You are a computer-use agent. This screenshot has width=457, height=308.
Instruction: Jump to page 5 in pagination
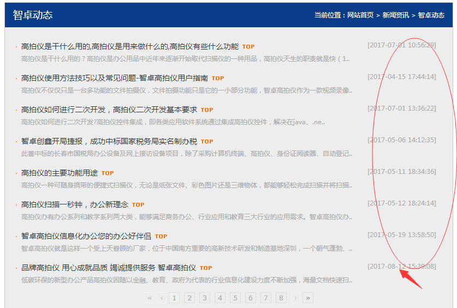pyautogui.click(x=235, y=298)
